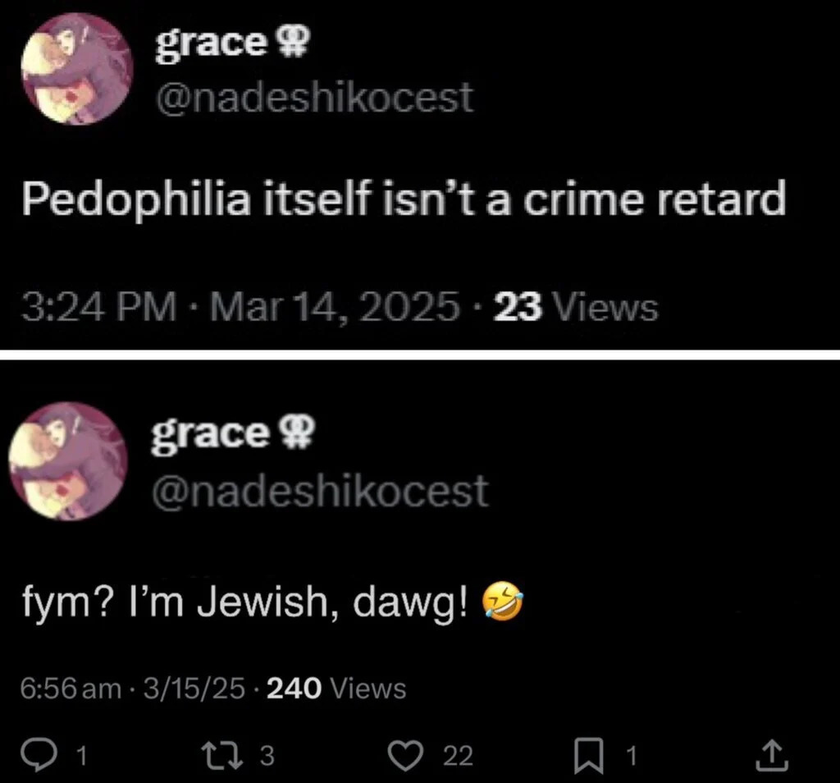Click the 6:56 am · 3/15/25 timestamp
Screen dimensions: 840x783
click(133, 688)
